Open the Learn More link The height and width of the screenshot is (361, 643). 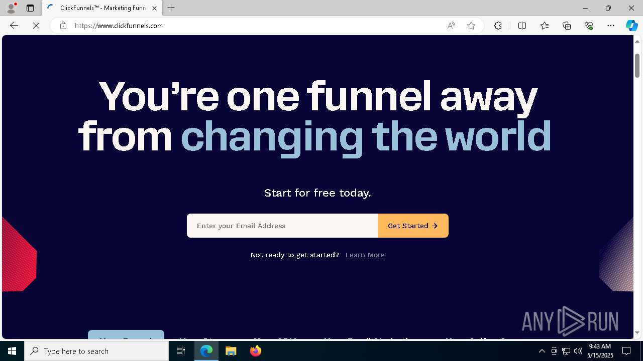(365, 255)
